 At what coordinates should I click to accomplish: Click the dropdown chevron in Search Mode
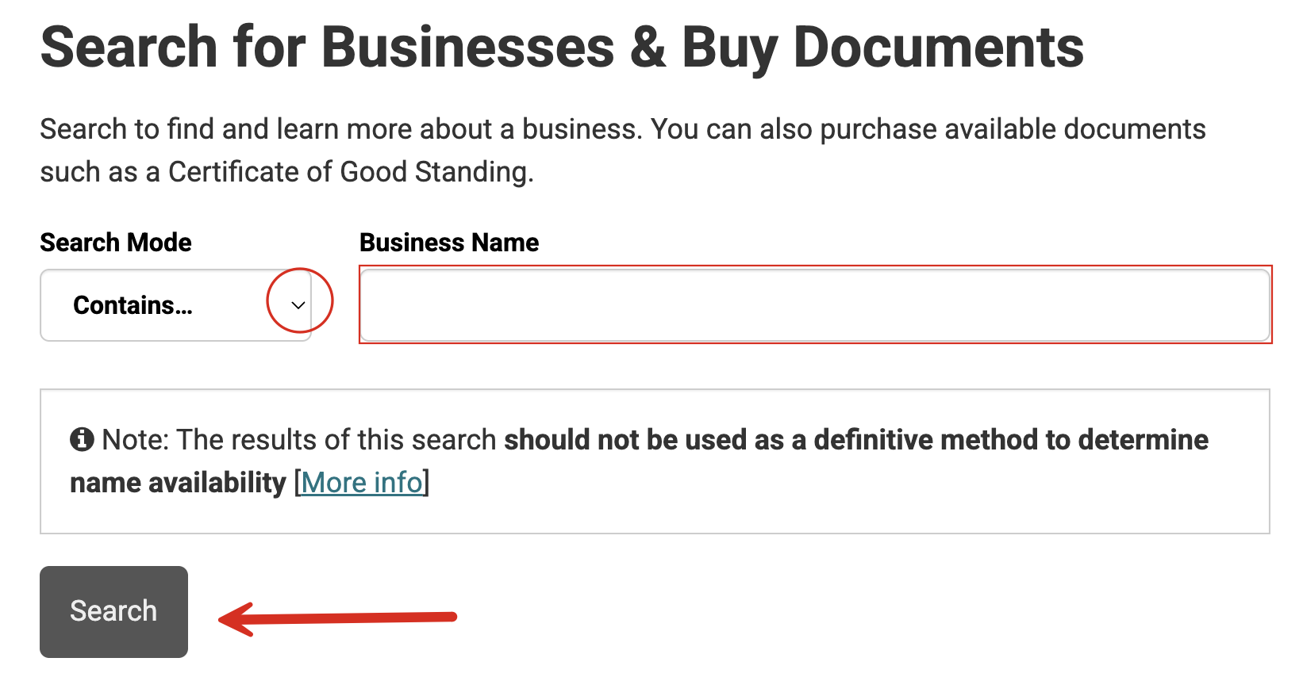[x=298, y=305]
